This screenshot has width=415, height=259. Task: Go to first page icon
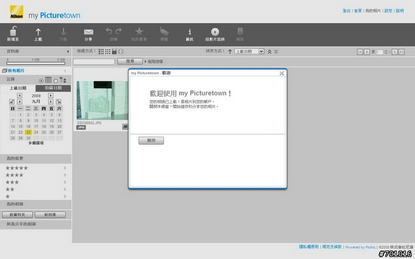(x=360, y=52)
